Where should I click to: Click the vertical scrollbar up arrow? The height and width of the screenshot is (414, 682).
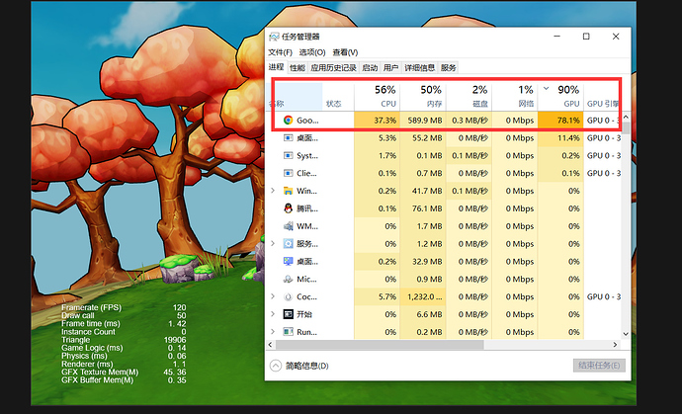point(626,117)
